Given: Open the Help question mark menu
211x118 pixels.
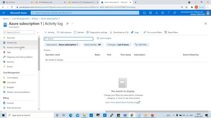Looking at the screenshot, I should 168,13.
